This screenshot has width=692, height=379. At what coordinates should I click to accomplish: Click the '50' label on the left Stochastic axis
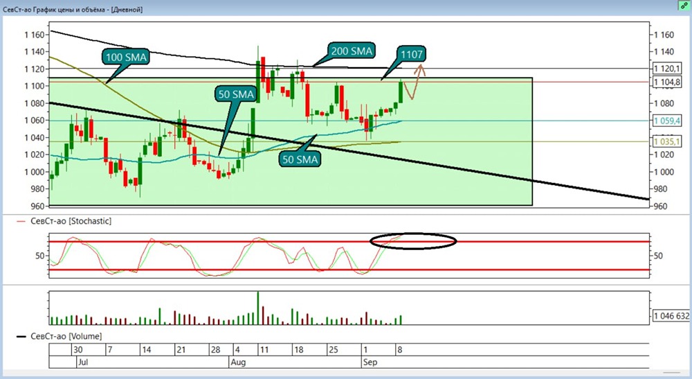[39, 256]
